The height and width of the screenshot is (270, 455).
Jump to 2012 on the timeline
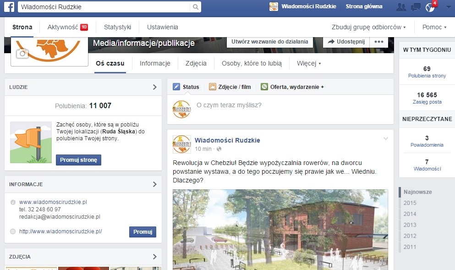click(410, 236)
